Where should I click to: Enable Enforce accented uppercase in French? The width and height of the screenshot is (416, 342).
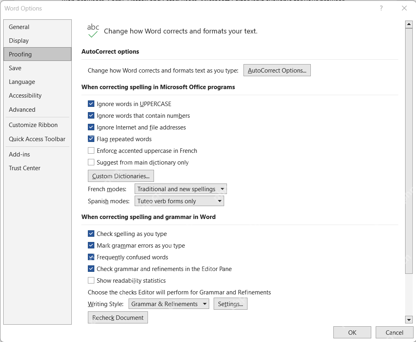pyautogui.click(x=91, y=150)
